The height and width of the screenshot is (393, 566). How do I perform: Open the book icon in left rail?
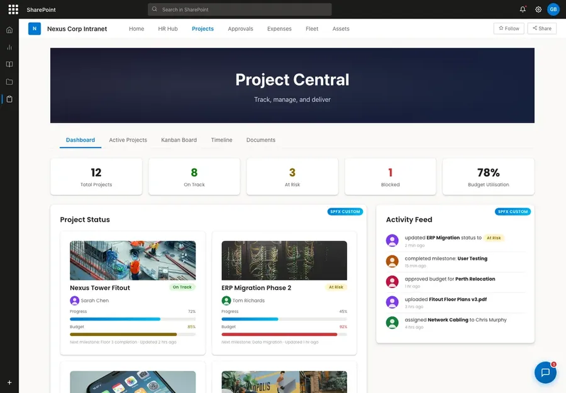[x=9, y=64]
